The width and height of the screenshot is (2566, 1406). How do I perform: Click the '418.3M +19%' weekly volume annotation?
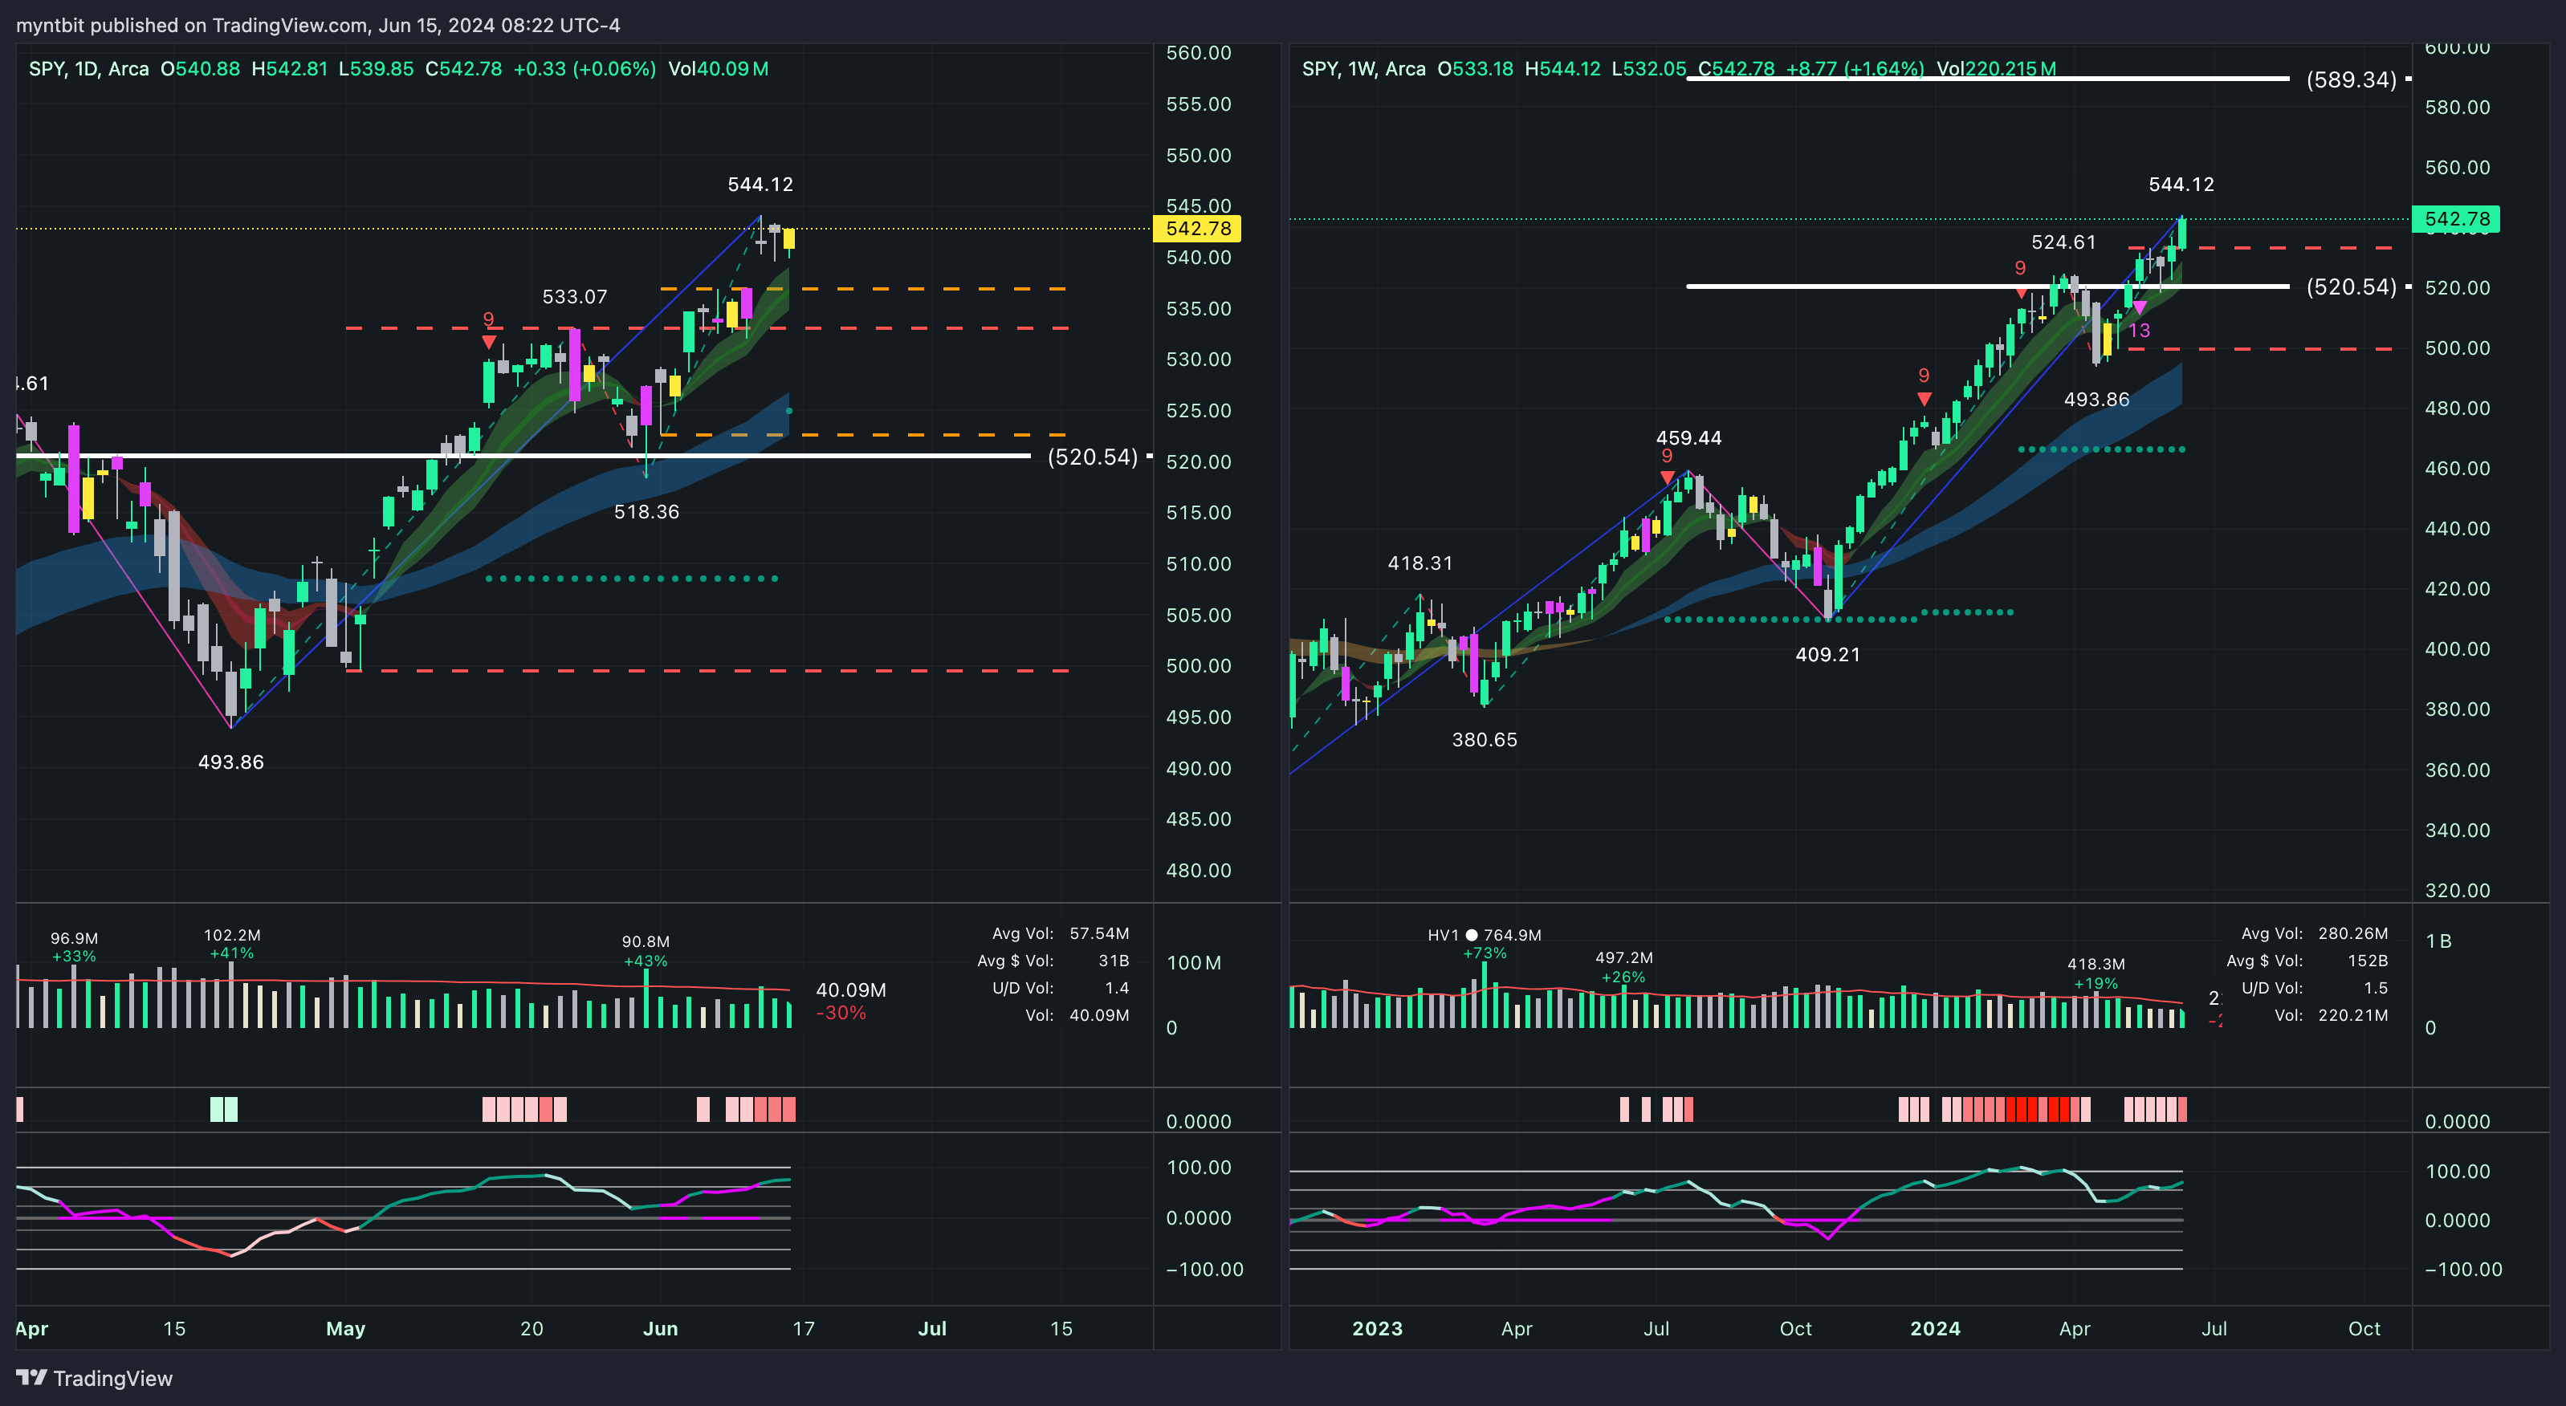coord(2096,973)
